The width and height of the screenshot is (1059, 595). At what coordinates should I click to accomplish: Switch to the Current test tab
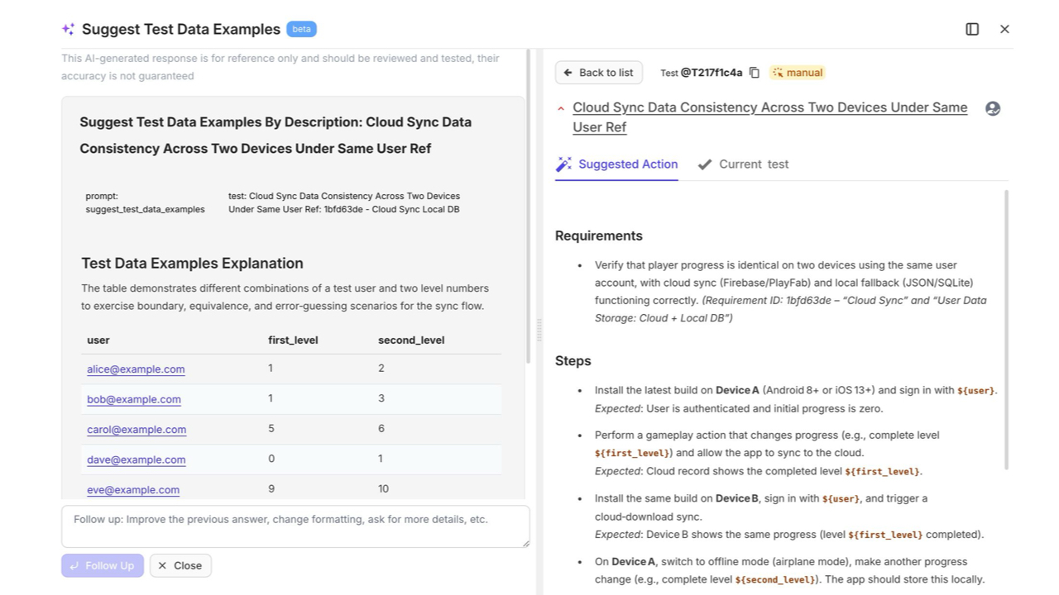743,164
